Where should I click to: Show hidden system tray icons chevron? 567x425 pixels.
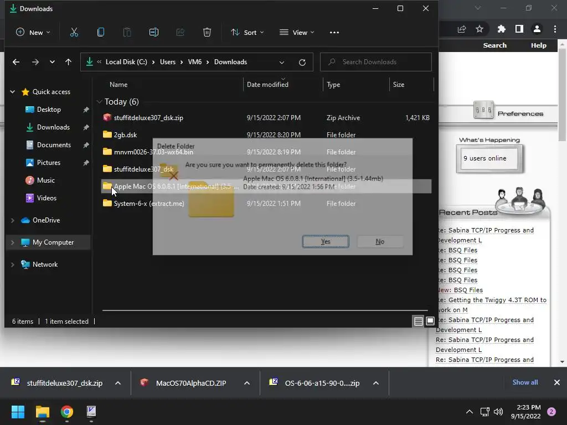click(470, 412)
